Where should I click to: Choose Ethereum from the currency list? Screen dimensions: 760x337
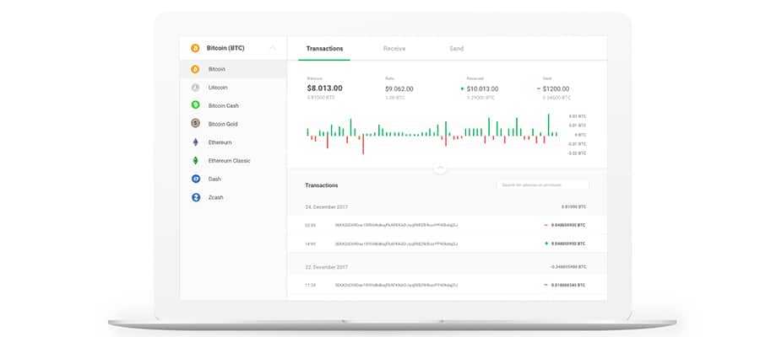(220, 142)
